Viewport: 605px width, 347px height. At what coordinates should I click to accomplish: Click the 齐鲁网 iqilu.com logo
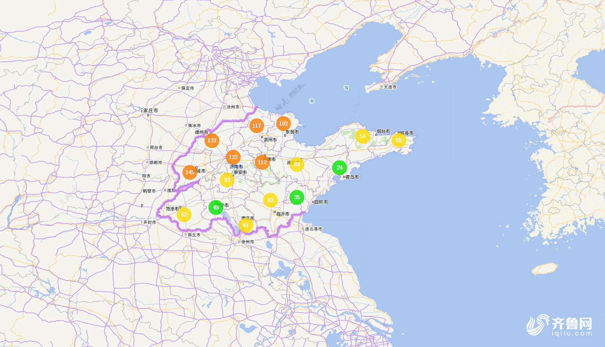[x=559, y=325]
